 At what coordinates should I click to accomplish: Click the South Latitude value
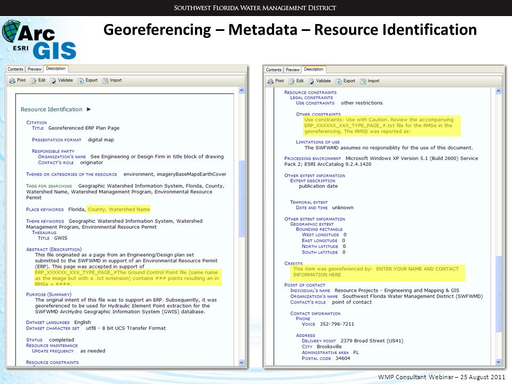click(x=344, y=252)
